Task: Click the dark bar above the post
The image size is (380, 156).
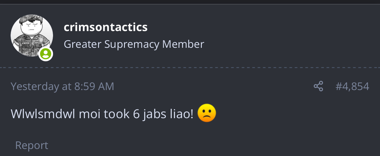Action: click(x=190, y=2)
